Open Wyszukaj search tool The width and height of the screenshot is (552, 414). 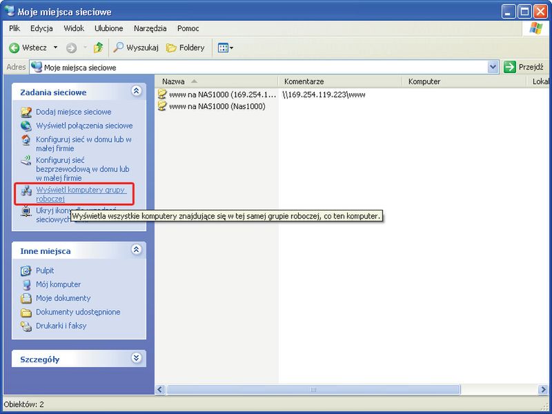(135, 48)
